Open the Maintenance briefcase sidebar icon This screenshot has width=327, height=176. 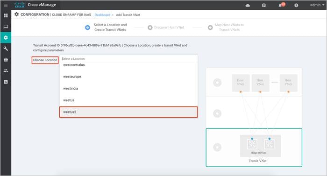(6, 60)
